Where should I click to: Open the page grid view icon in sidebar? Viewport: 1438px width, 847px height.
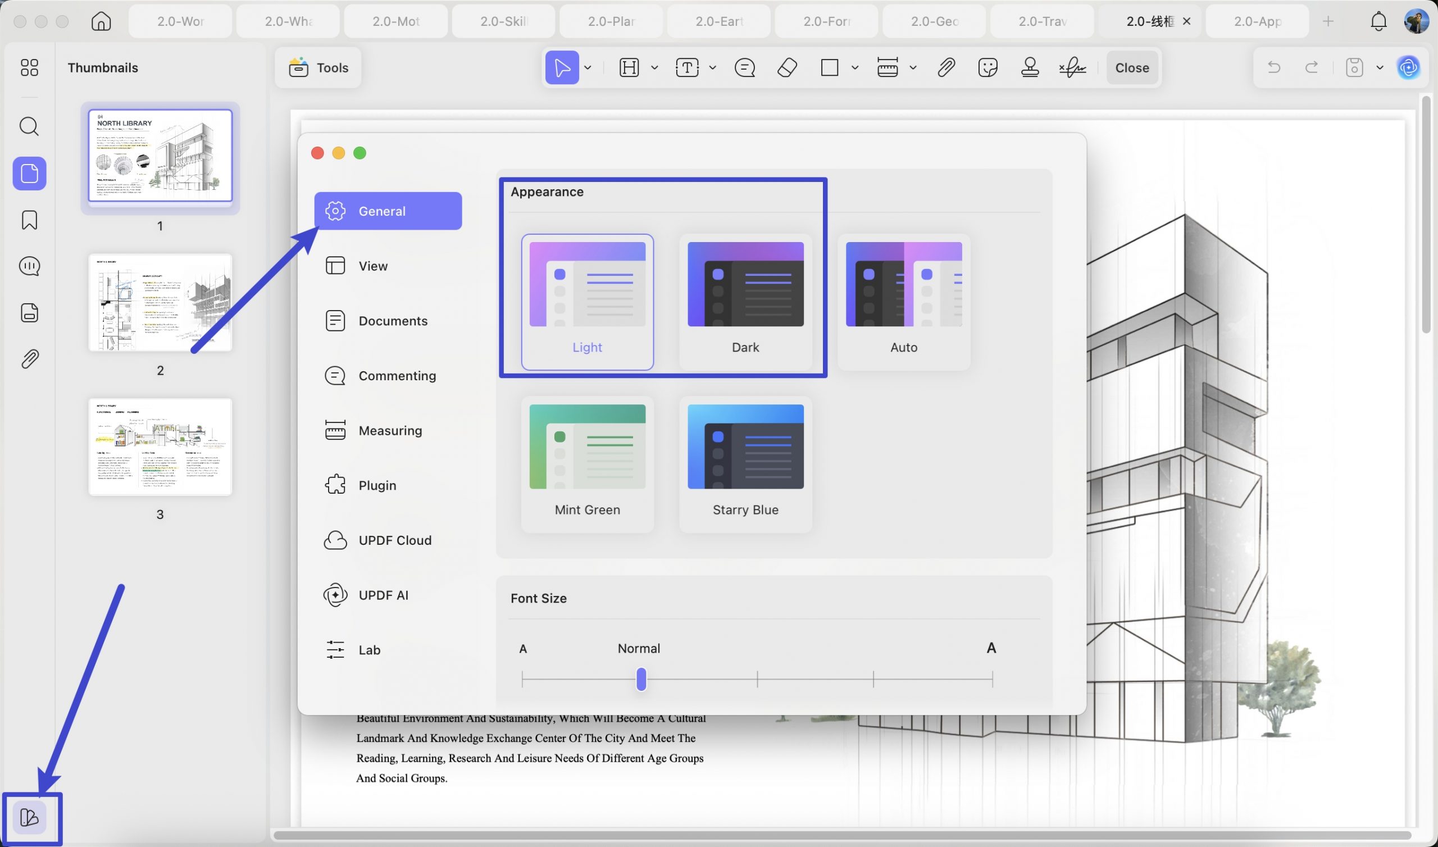click(x=29, y=67)
